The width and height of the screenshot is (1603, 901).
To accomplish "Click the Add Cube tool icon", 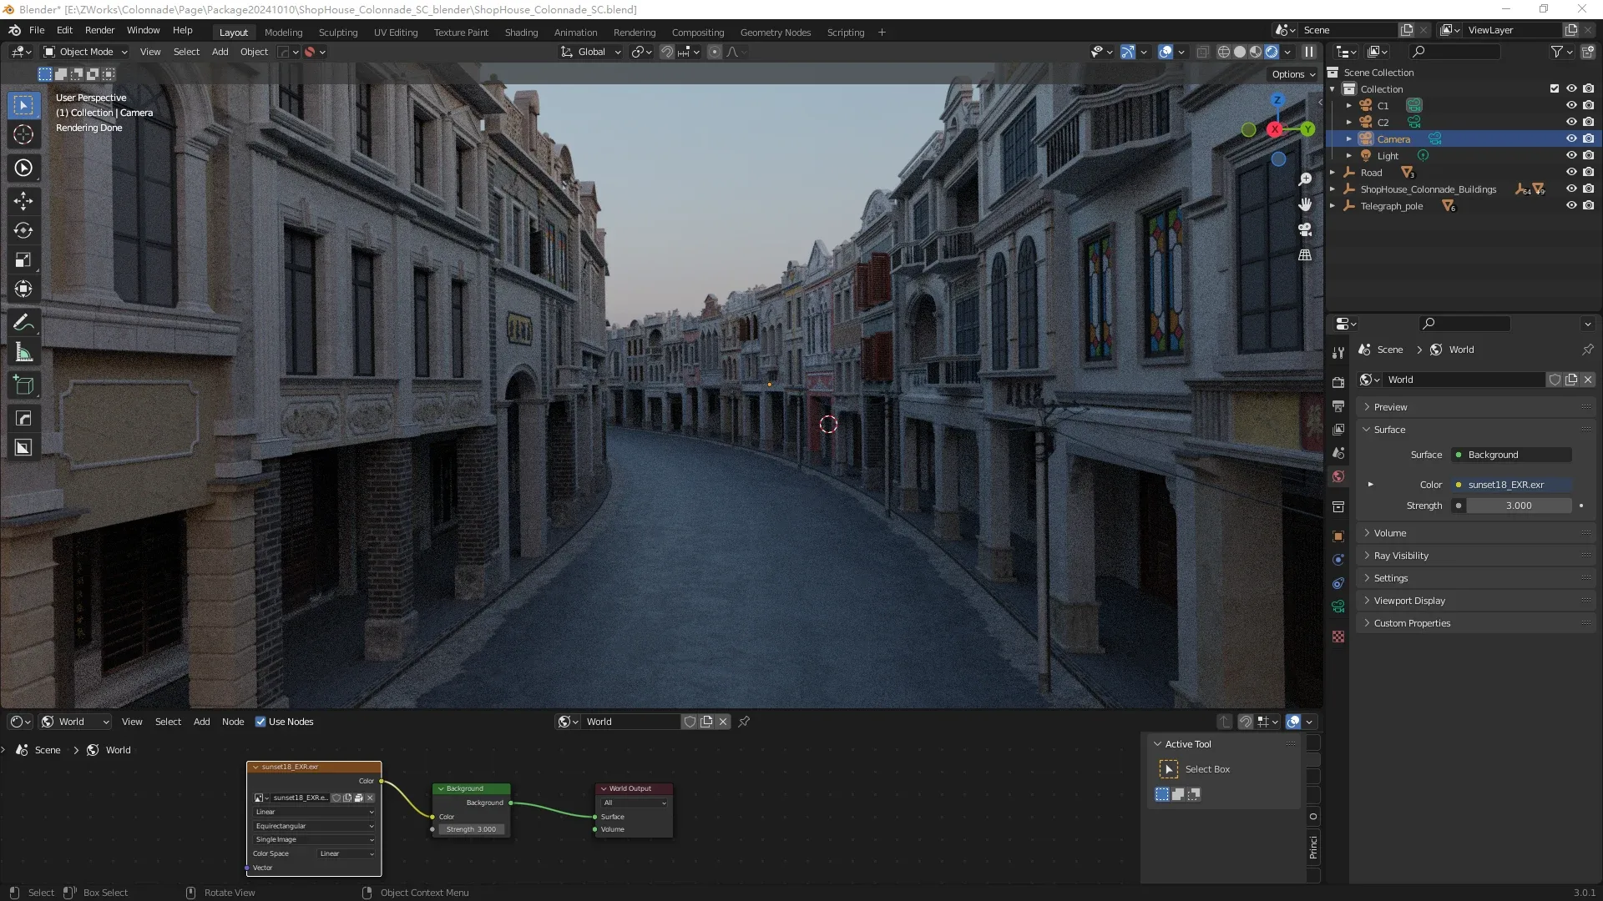I will tap(23, 385).
